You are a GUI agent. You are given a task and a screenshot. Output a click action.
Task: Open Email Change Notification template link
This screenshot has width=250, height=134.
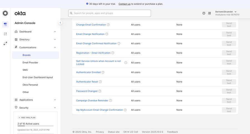(90, 34)
